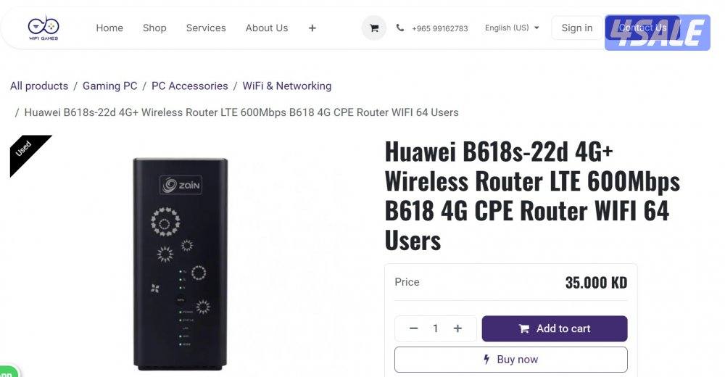Open the Services menu item
This screenshot has width=725, height=377.
(x=206, y=28)
